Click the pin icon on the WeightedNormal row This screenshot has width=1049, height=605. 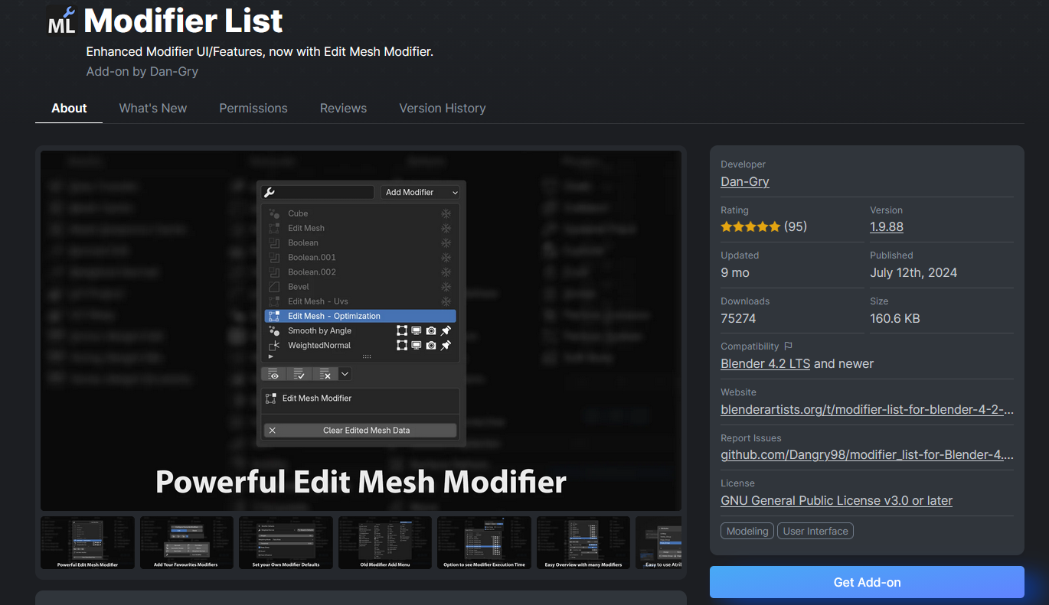tap(446, 346)
